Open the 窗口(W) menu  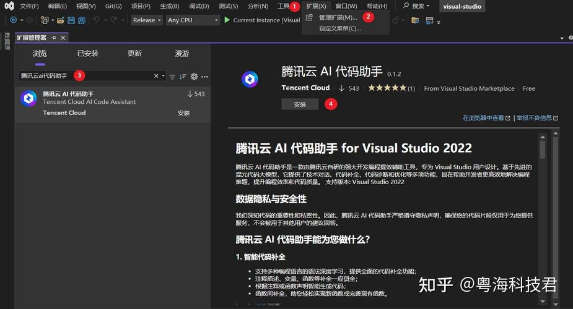coord(346,6)
